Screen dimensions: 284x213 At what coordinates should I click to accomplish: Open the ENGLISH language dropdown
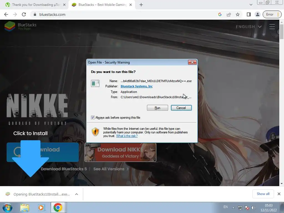click(249, 27)
